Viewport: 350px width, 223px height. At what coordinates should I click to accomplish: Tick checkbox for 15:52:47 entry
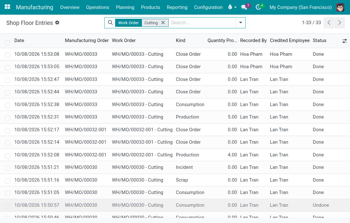click(8, 80)
